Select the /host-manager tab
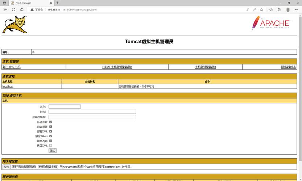Image resolution: width=302 pixels, height=181 pixels. [x=32, y=3]
